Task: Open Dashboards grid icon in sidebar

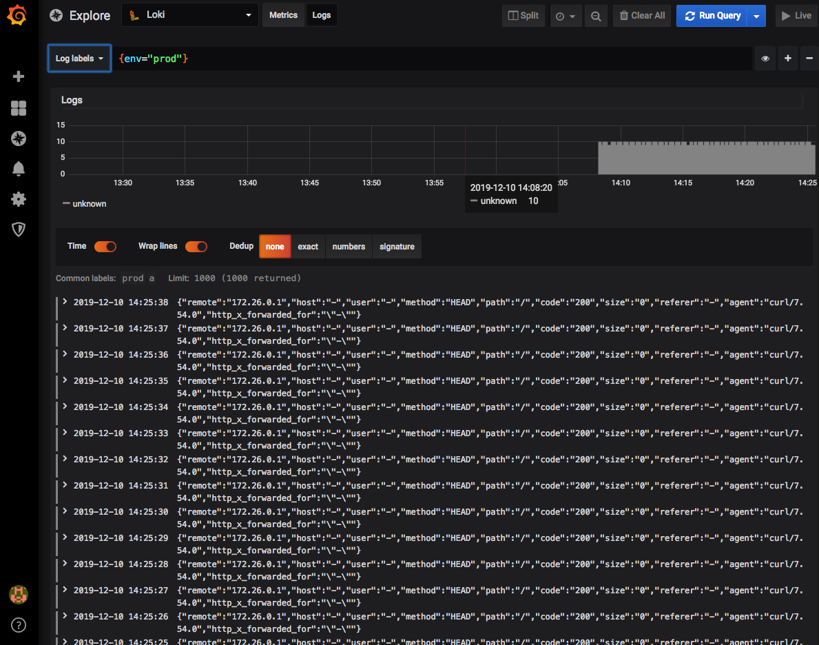Action: (x=19, y=107)
